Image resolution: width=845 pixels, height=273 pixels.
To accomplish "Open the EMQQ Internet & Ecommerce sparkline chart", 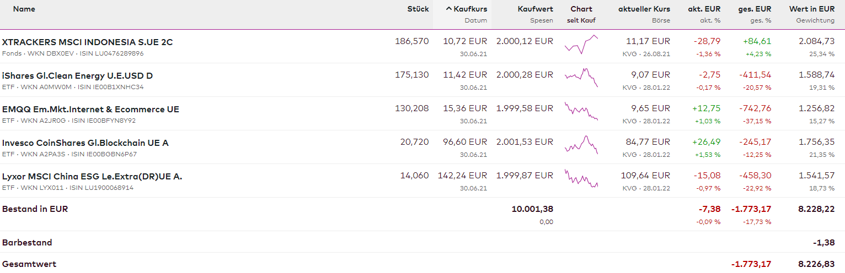I will pos(581,112).
